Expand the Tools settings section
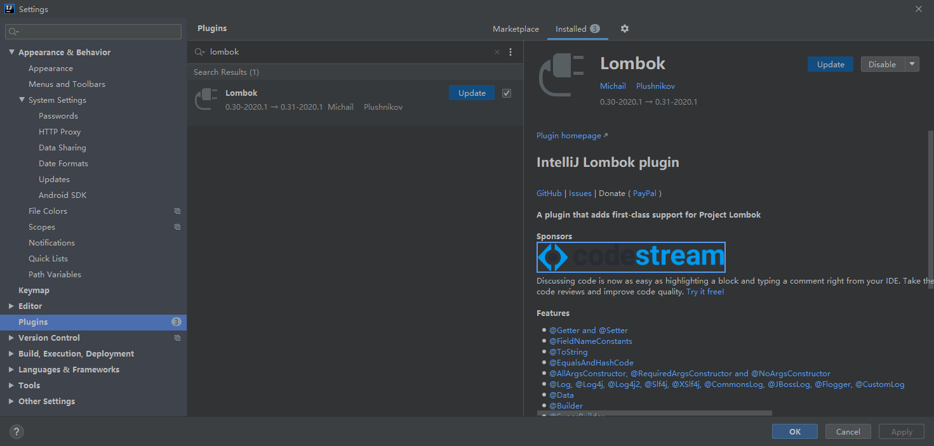934x446 pixels. pos(11,386)
